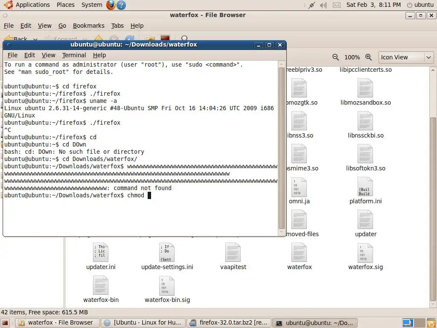The height and width of the screenshot is (328, 437).
Task: Switch to waterfox File Browser taskbar button
Action: [57, 323]
